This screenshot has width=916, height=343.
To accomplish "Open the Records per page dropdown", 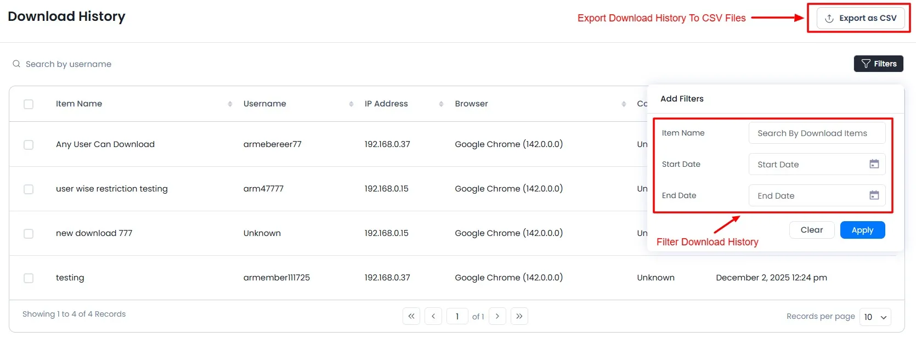I will coord(875,317).
